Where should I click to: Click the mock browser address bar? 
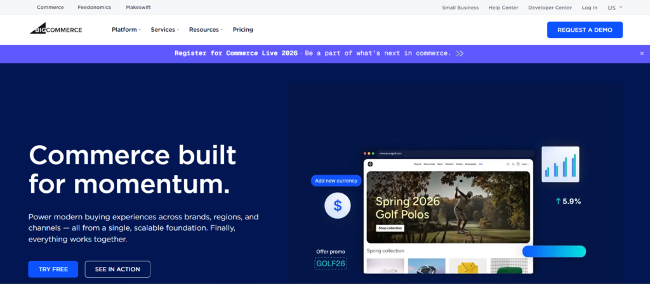click(x=455, y=153)
